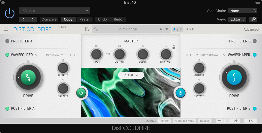Open the View Editor dropdown

[x=237, y=19]
